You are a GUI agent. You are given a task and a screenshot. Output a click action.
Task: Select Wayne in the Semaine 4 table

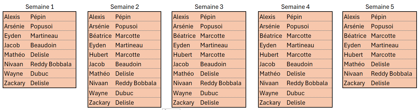click(269, 93)
